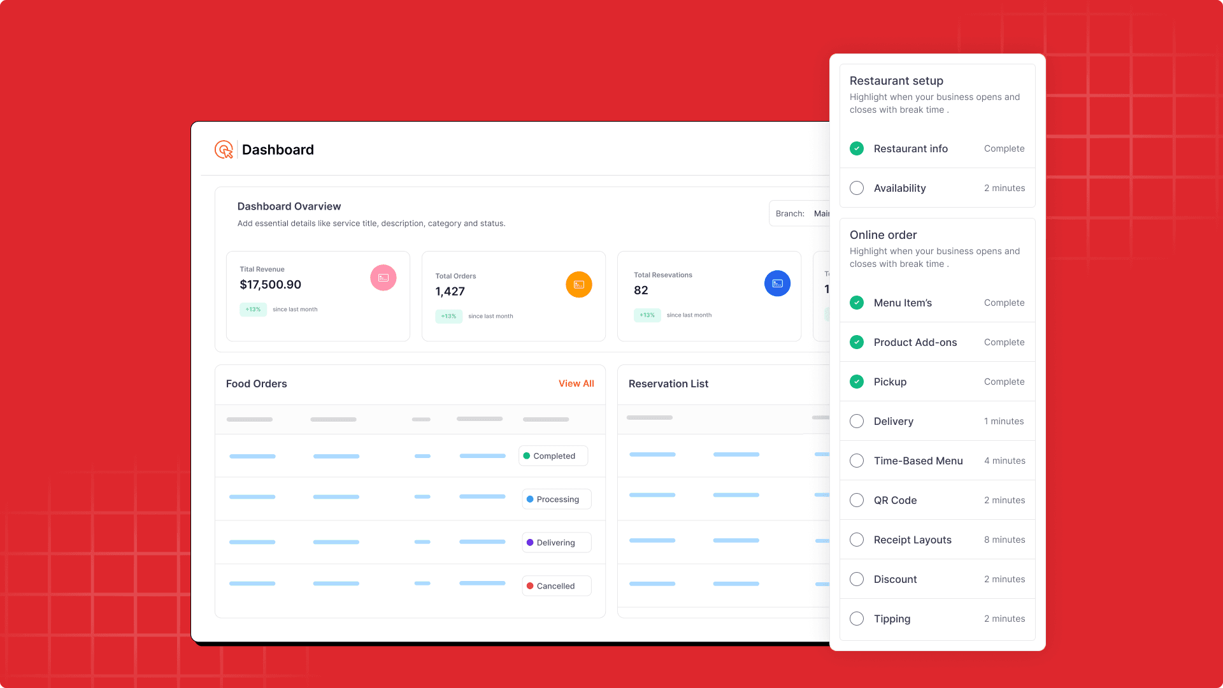Open the Product Add-ons step
The height and width of the screenshot is (688, 1223).
(937, 342)
